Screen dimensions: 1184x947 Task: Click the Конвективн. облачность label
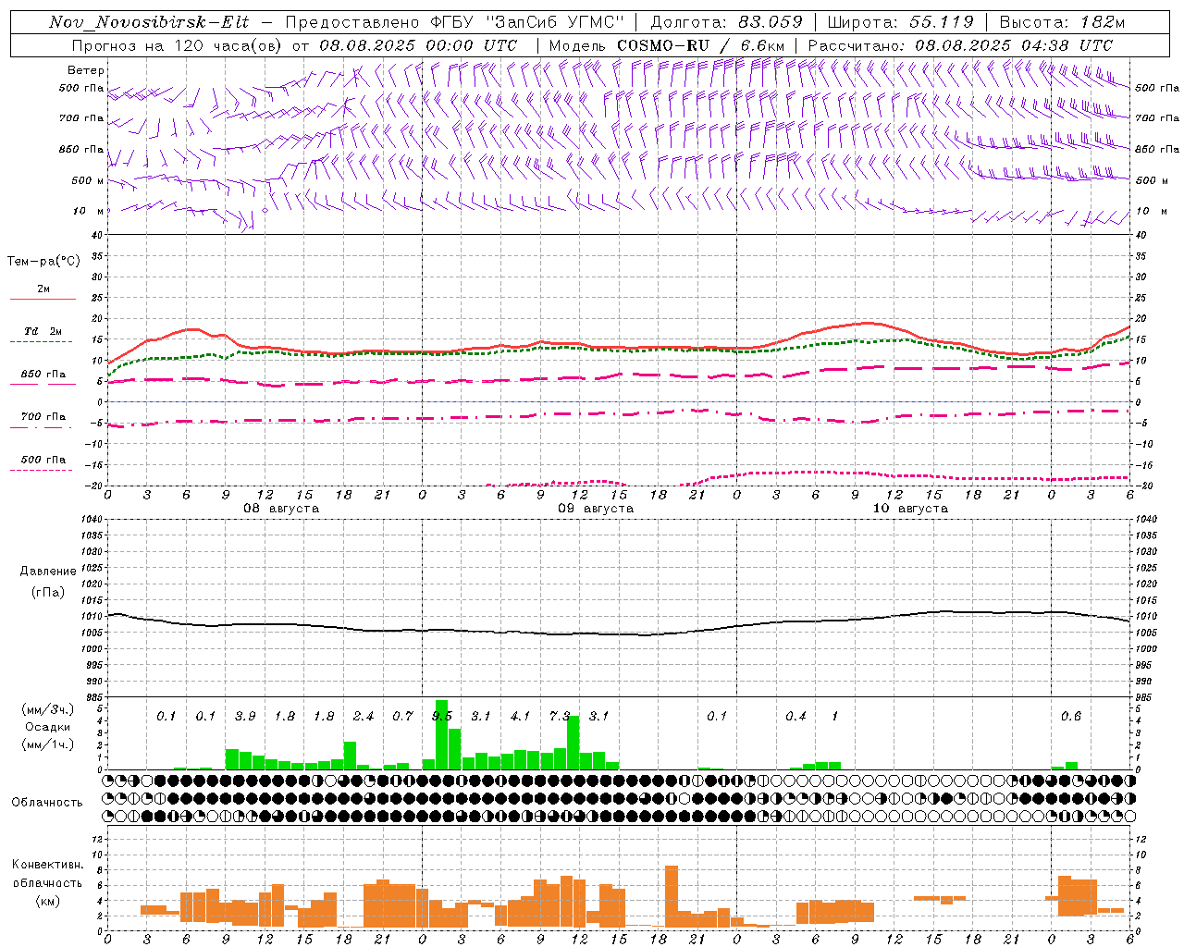pyautogui.click(x=47, y=874)
